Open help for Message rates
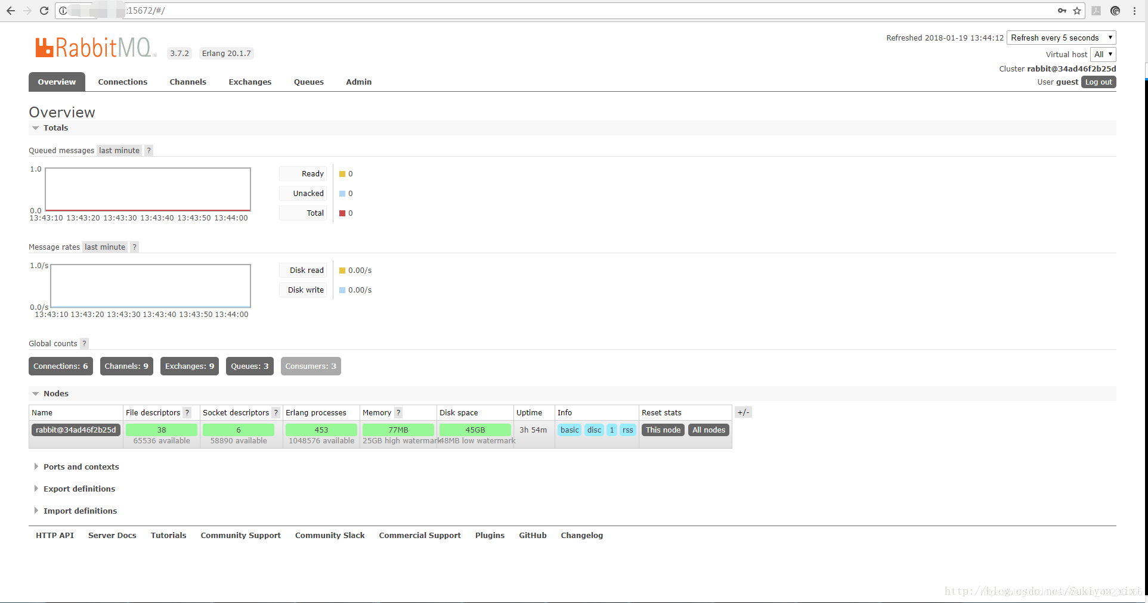1148x603 pixels. pyautogui.click(x=135, y=247)
